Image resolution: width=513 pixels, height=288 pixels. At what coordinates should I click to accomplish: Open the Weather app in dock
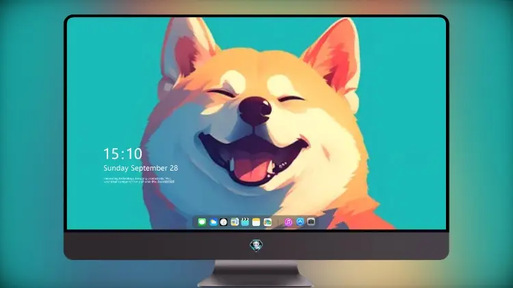(213, 222)
